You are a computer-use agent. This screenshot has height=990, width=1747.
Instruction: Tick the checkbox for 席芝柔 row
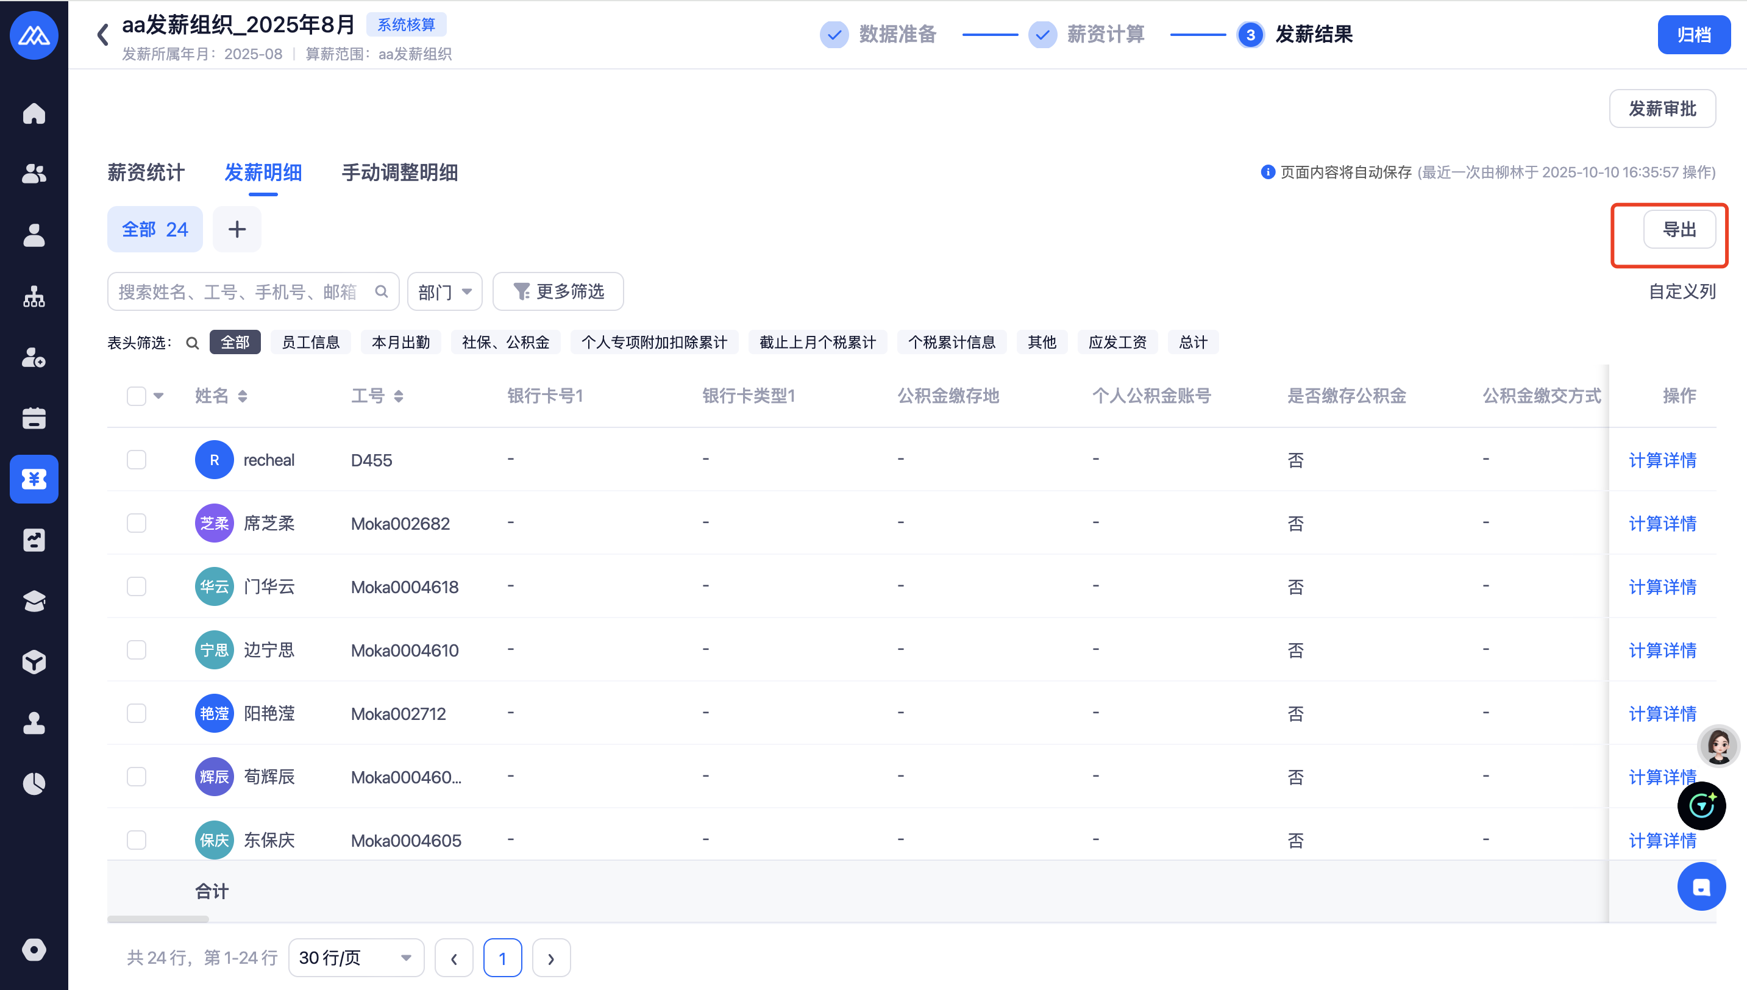point(137,523)
